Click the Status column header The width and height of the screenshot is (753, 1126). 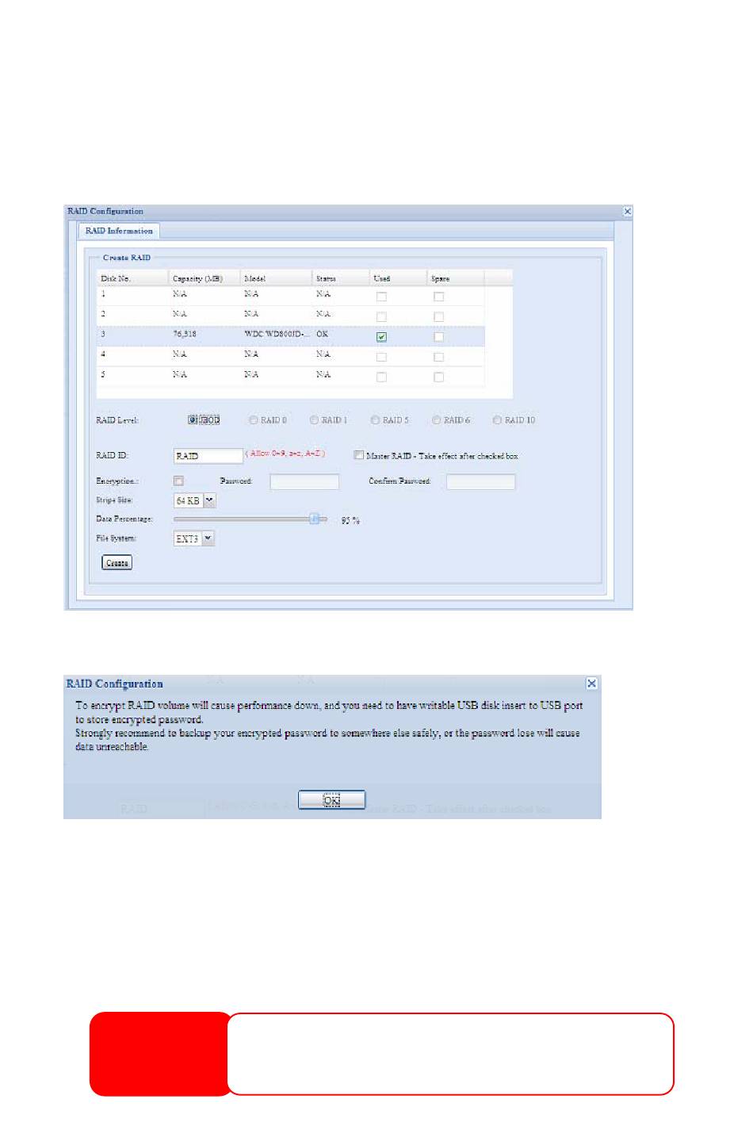pos(341,278)
